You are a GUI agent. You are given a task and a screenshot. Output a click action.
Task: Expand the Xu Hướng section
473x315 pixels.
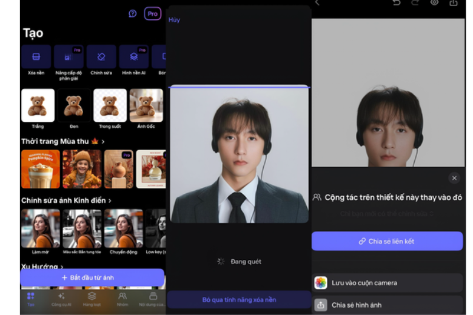pyautogui.click(x=42, y=267)
